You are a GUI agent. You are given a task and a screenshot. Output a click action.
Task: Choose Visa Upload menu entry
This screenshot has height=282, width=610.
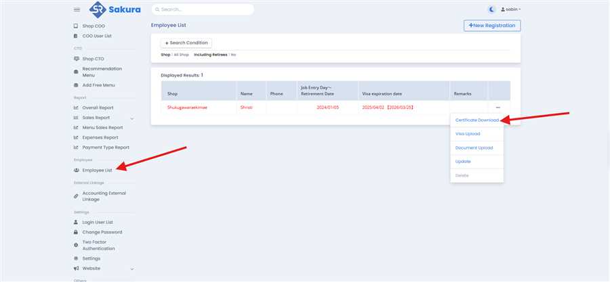(468, 134)
